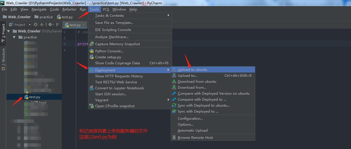This screenshot has height=149, width=351.
Task: Open the Edit menu
Action: (x=14, y=9)
